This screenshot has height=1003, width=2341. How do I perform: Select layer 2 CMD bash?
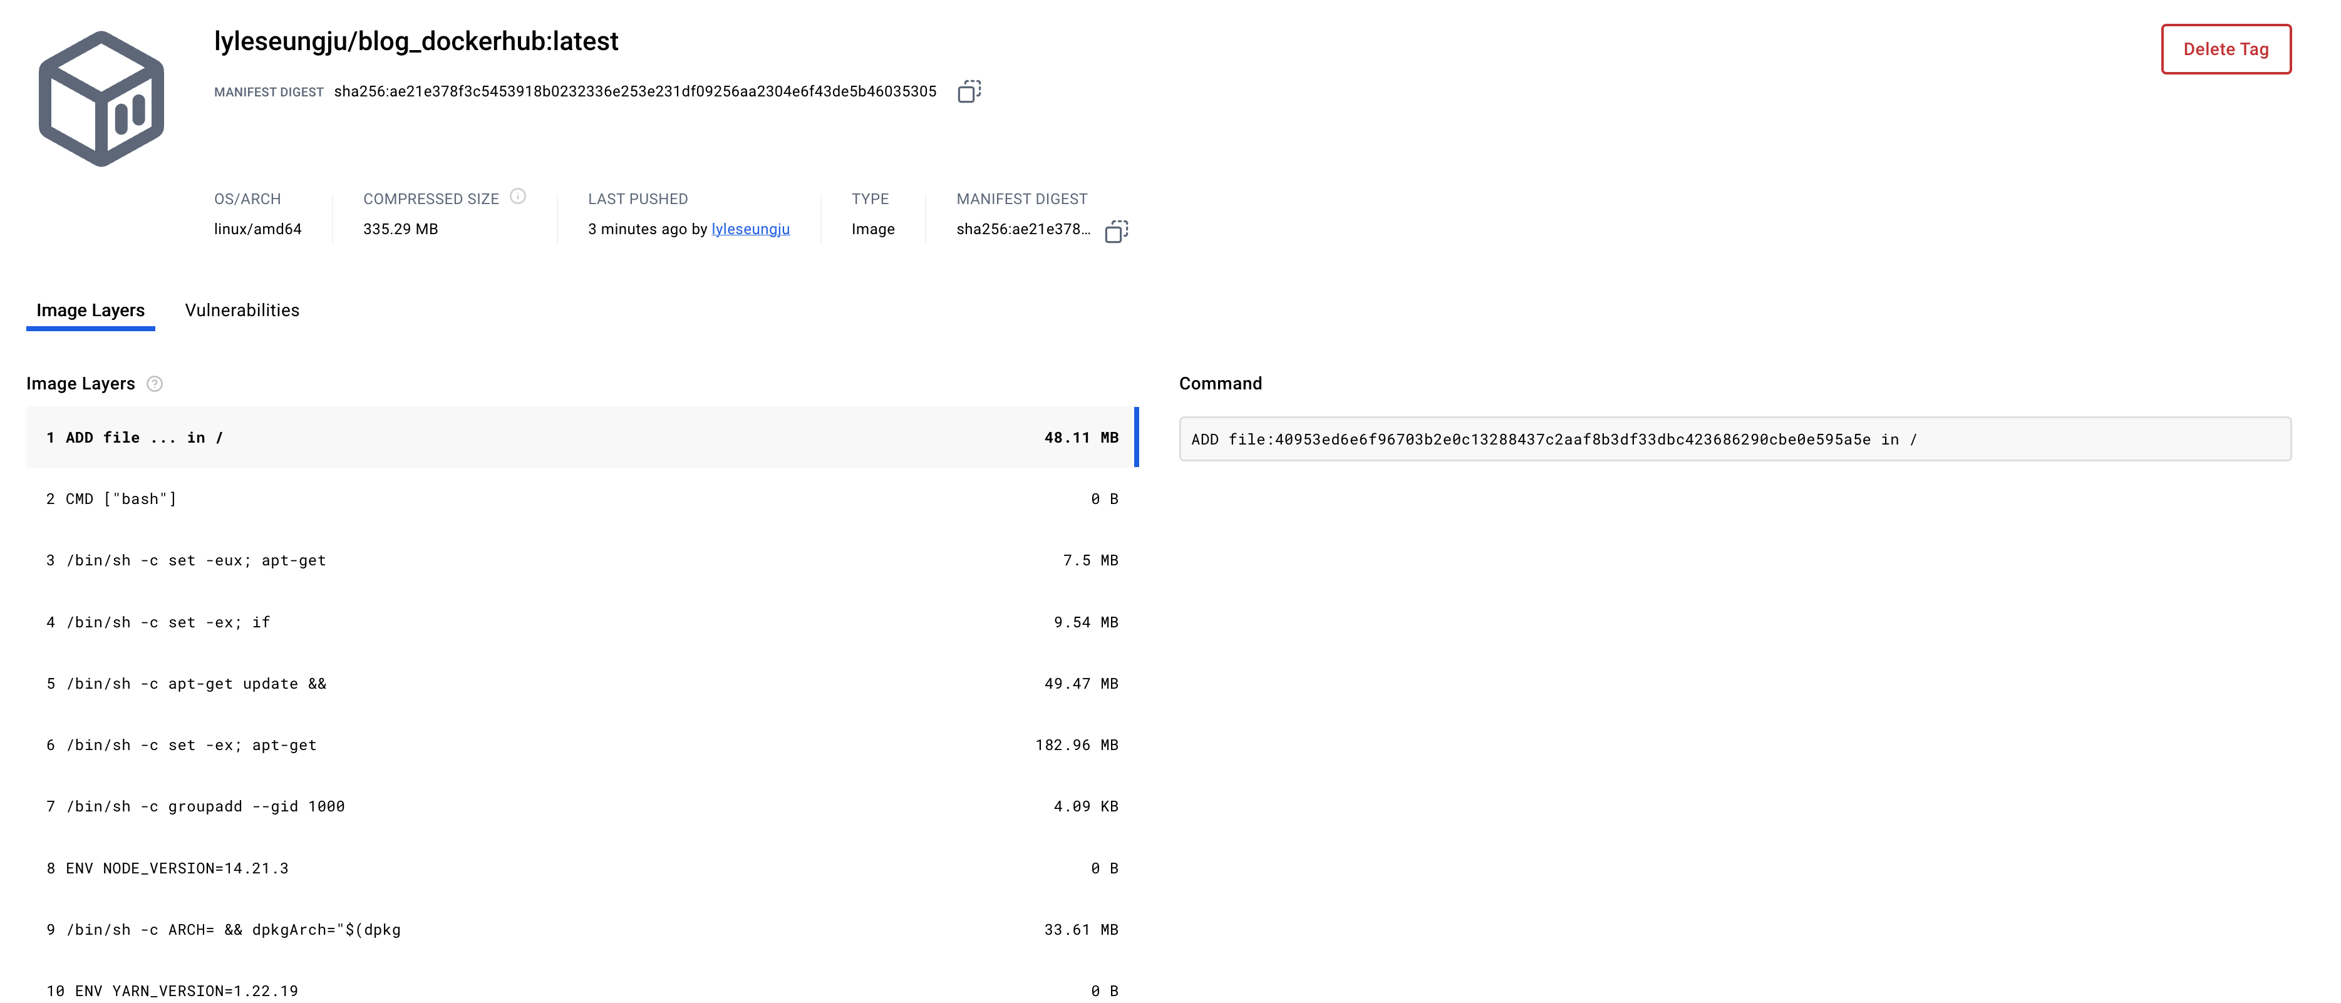coord(582,499)
